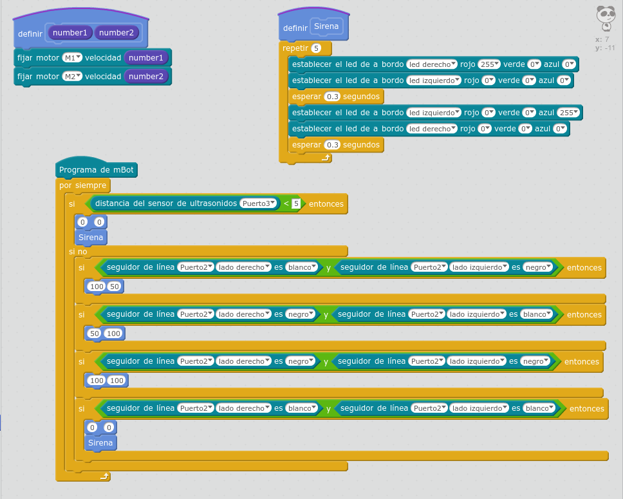Click the loop arrow on the repetir block
The image size is (623, 499).
pos(326,157)
